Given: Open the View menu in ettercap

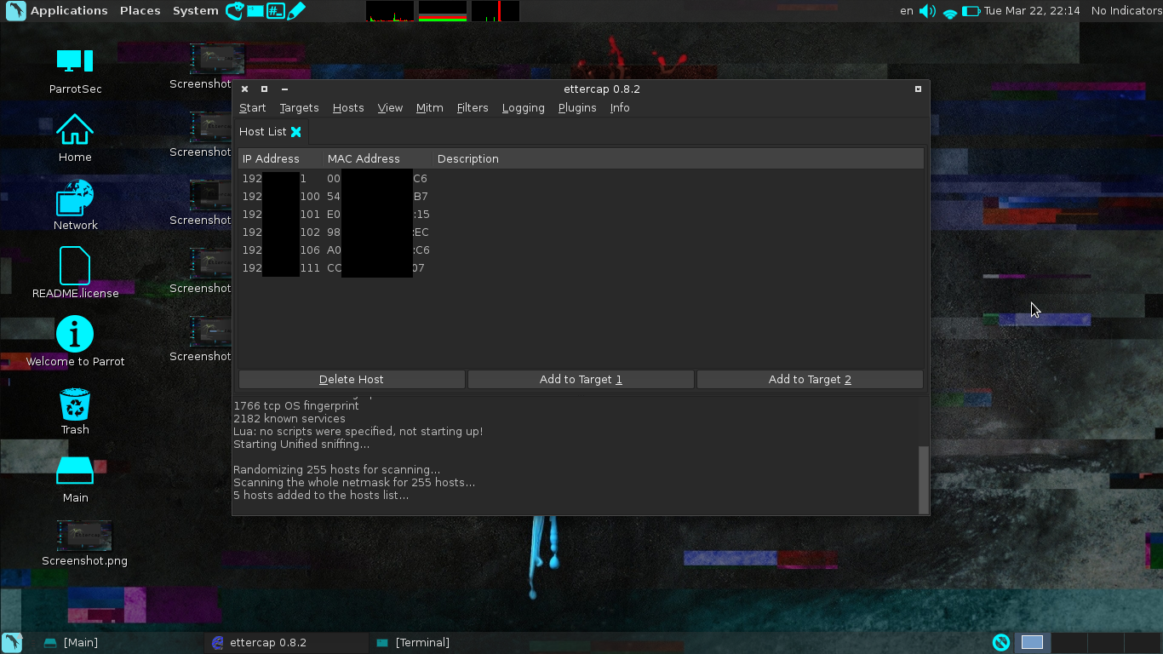Looking at the screenshot, I should pyautogui.click(x=390, y=108).
